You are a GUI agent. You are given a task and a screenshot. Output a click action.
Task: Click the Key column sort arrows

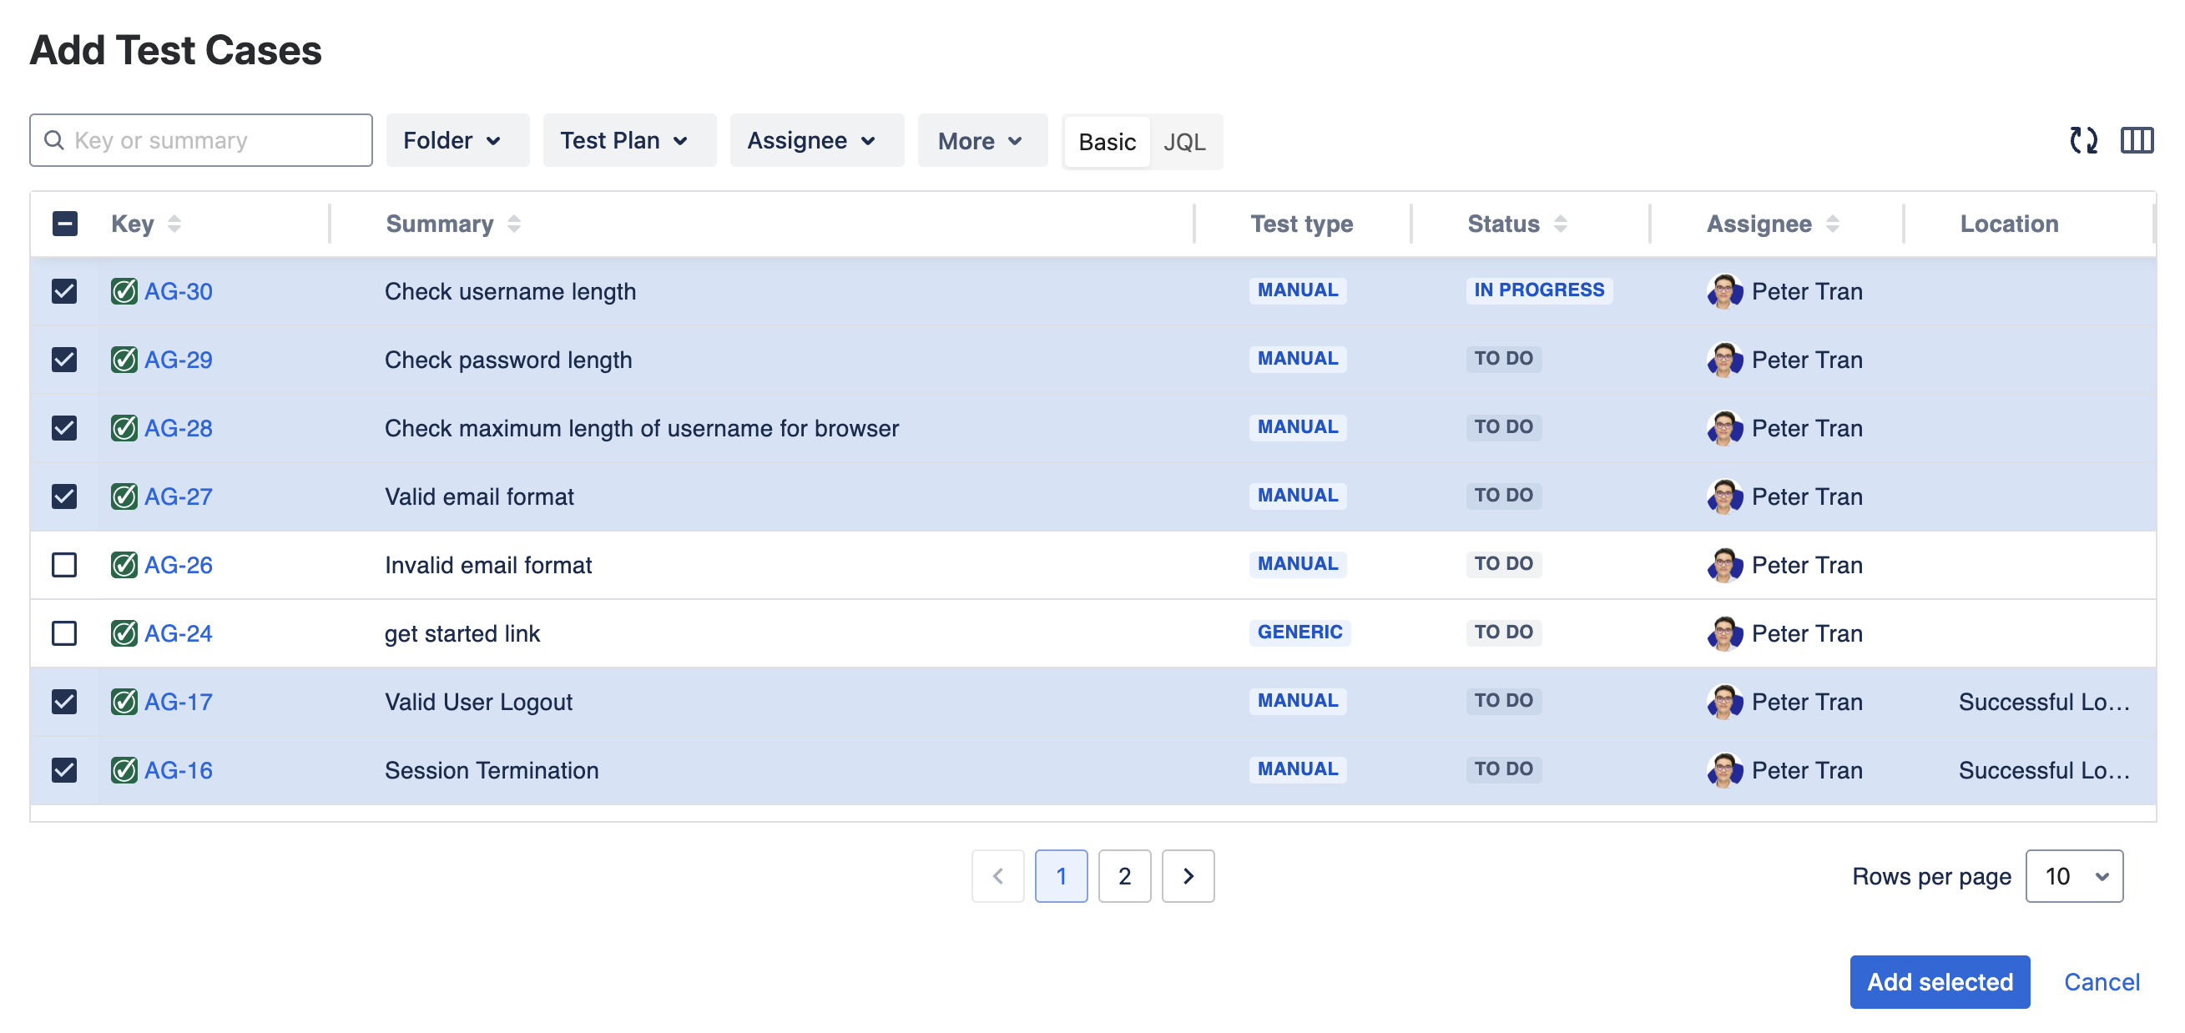coord(174,224)
